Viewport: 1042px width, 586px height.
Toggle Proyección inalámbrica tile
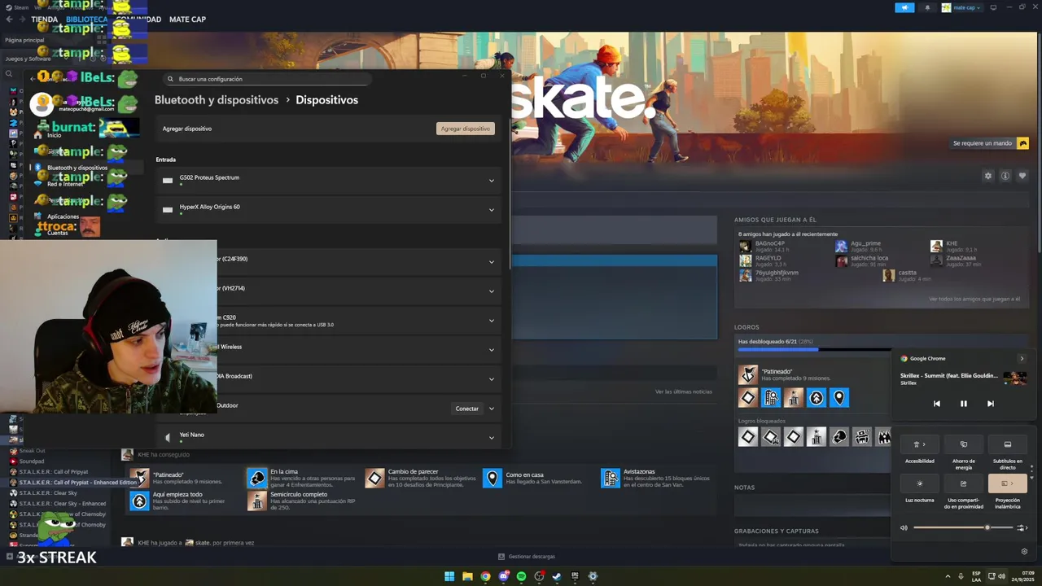pyautogui.click(x=1008, y=483)
